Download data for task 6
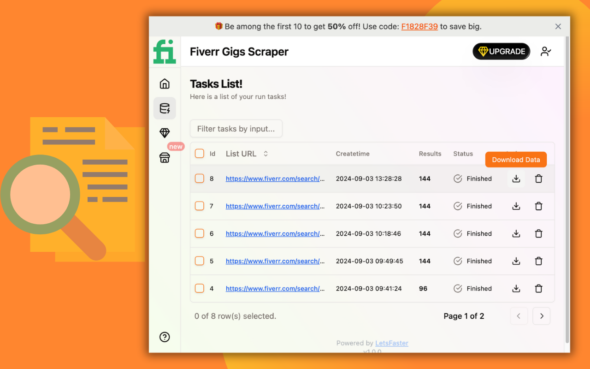590x369 pixels. 516,234
